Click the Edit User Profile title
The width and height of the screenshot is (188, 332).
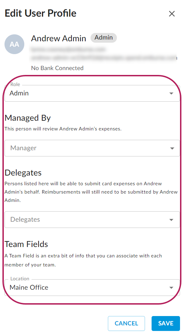pyautogui.click(x=41, y=13)
